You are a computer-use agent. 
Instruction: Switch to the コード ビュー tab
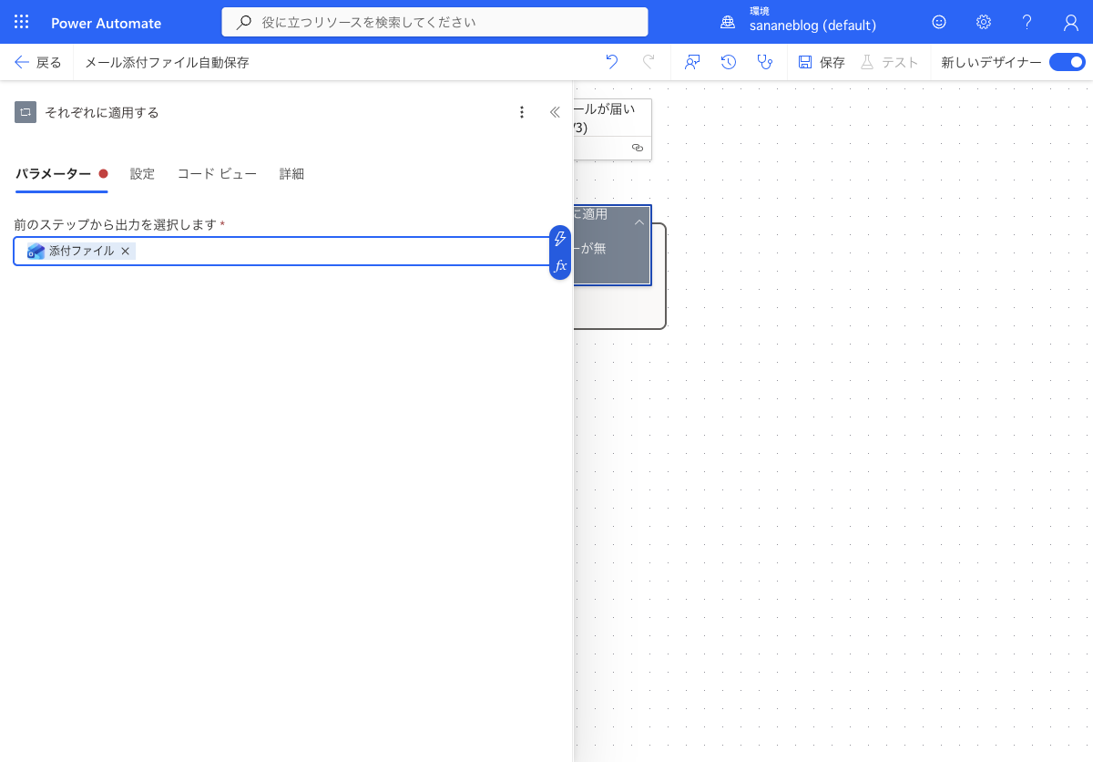coord(217,174)
